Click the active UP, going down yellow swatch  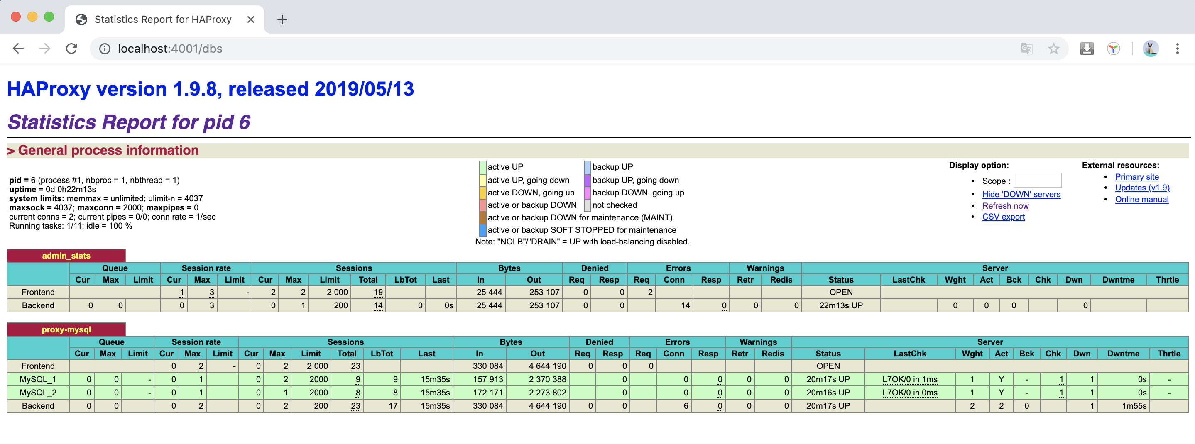click(x=482, y=180)
